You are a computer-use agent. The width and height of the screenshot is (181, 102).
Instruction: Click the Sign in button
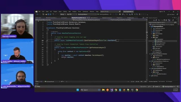point(161,12)
